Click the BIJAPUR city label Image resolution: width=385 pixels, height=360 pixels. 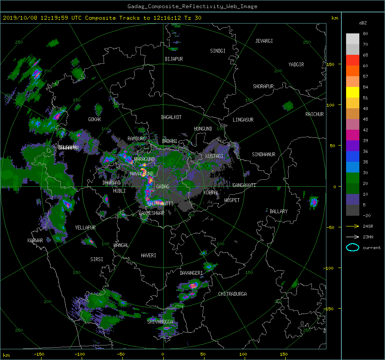pos(174,59)
